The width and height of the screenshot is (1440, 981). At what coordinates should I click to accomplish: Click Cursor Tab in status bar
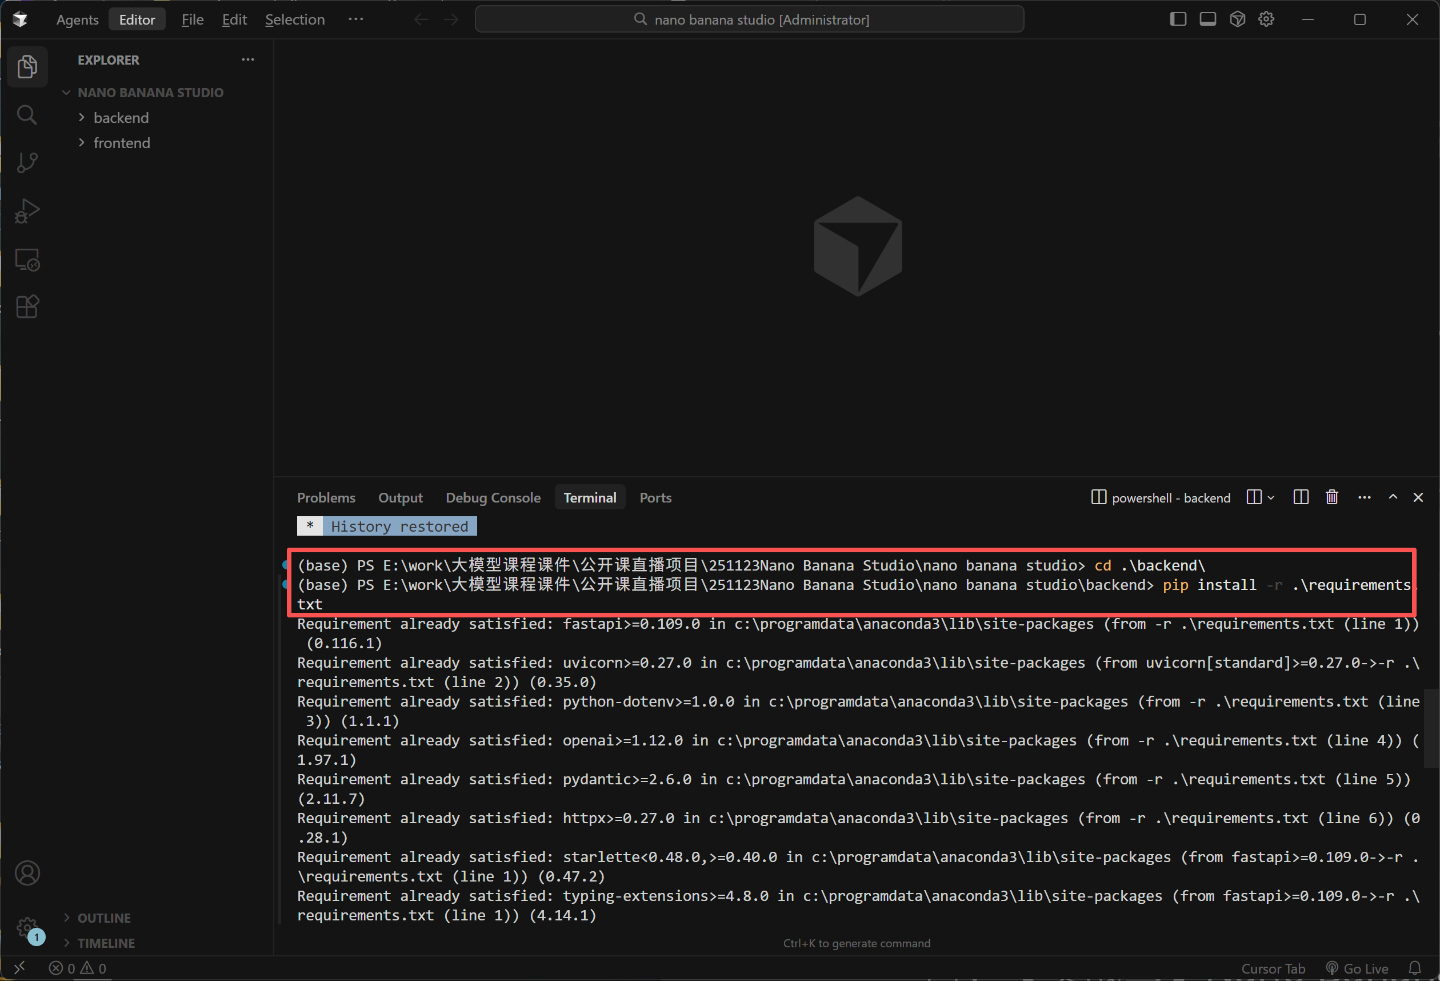1273,968
